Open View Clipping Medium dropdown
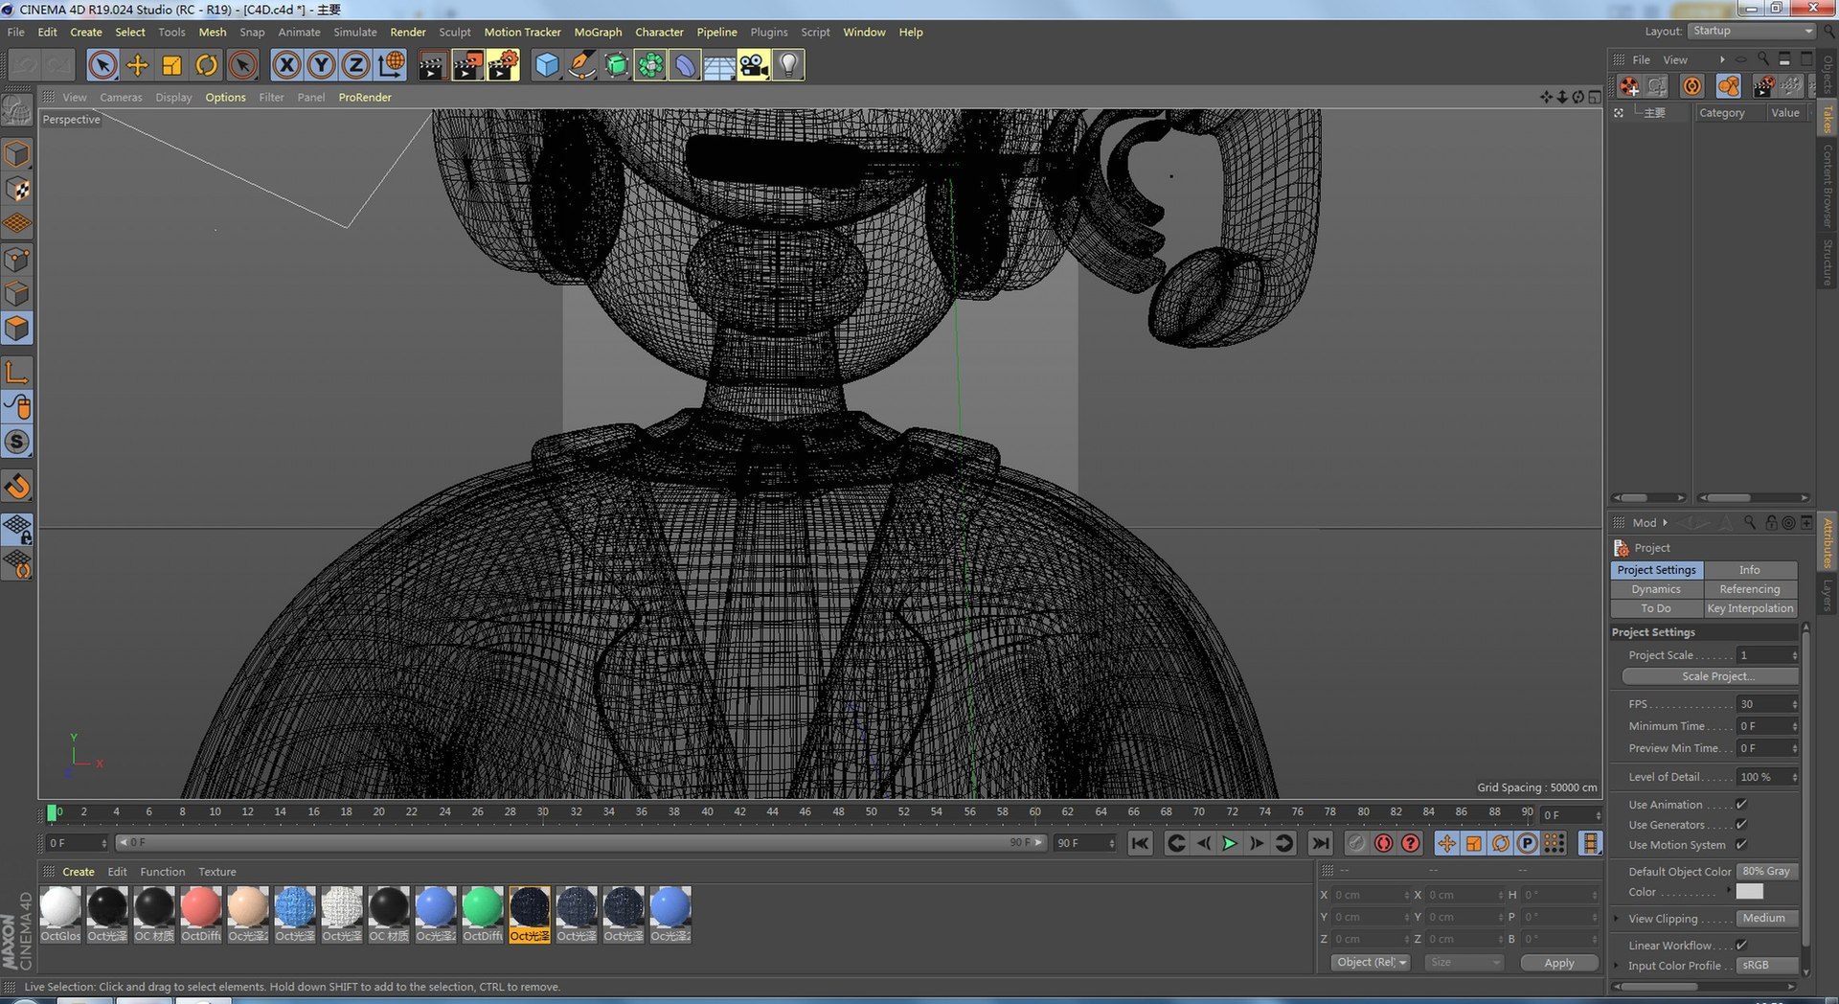 pos(1767,919)
